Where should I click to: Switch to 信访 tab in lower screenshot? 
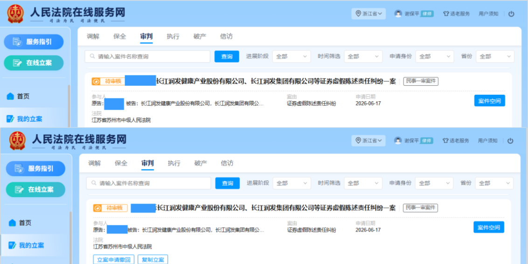click(227, 164)
